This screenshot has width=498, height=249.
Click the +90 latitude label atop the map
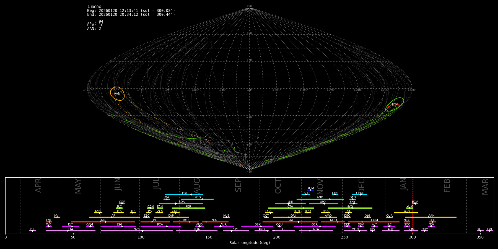coord(249,6)
